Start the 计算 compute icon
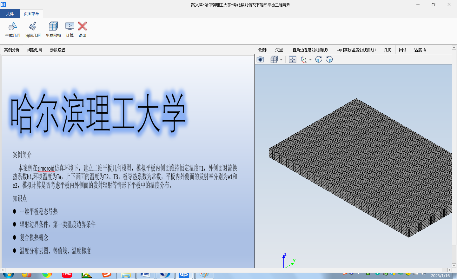Image resolution: width=457 pixels, height=279 pixels. coord(70,26)
